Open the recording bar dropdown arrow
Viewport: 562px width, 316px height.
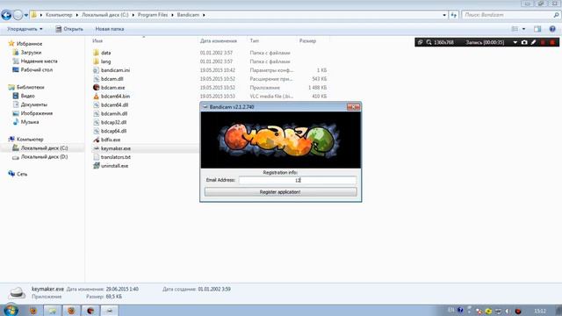pos(515,42)
